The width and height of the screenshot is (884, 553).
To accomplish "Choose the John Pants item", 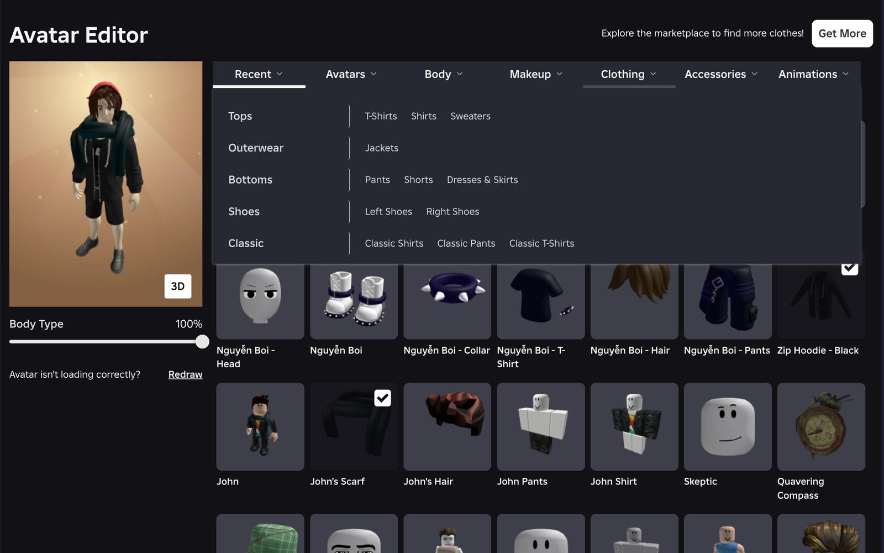I will coord(541,427).
